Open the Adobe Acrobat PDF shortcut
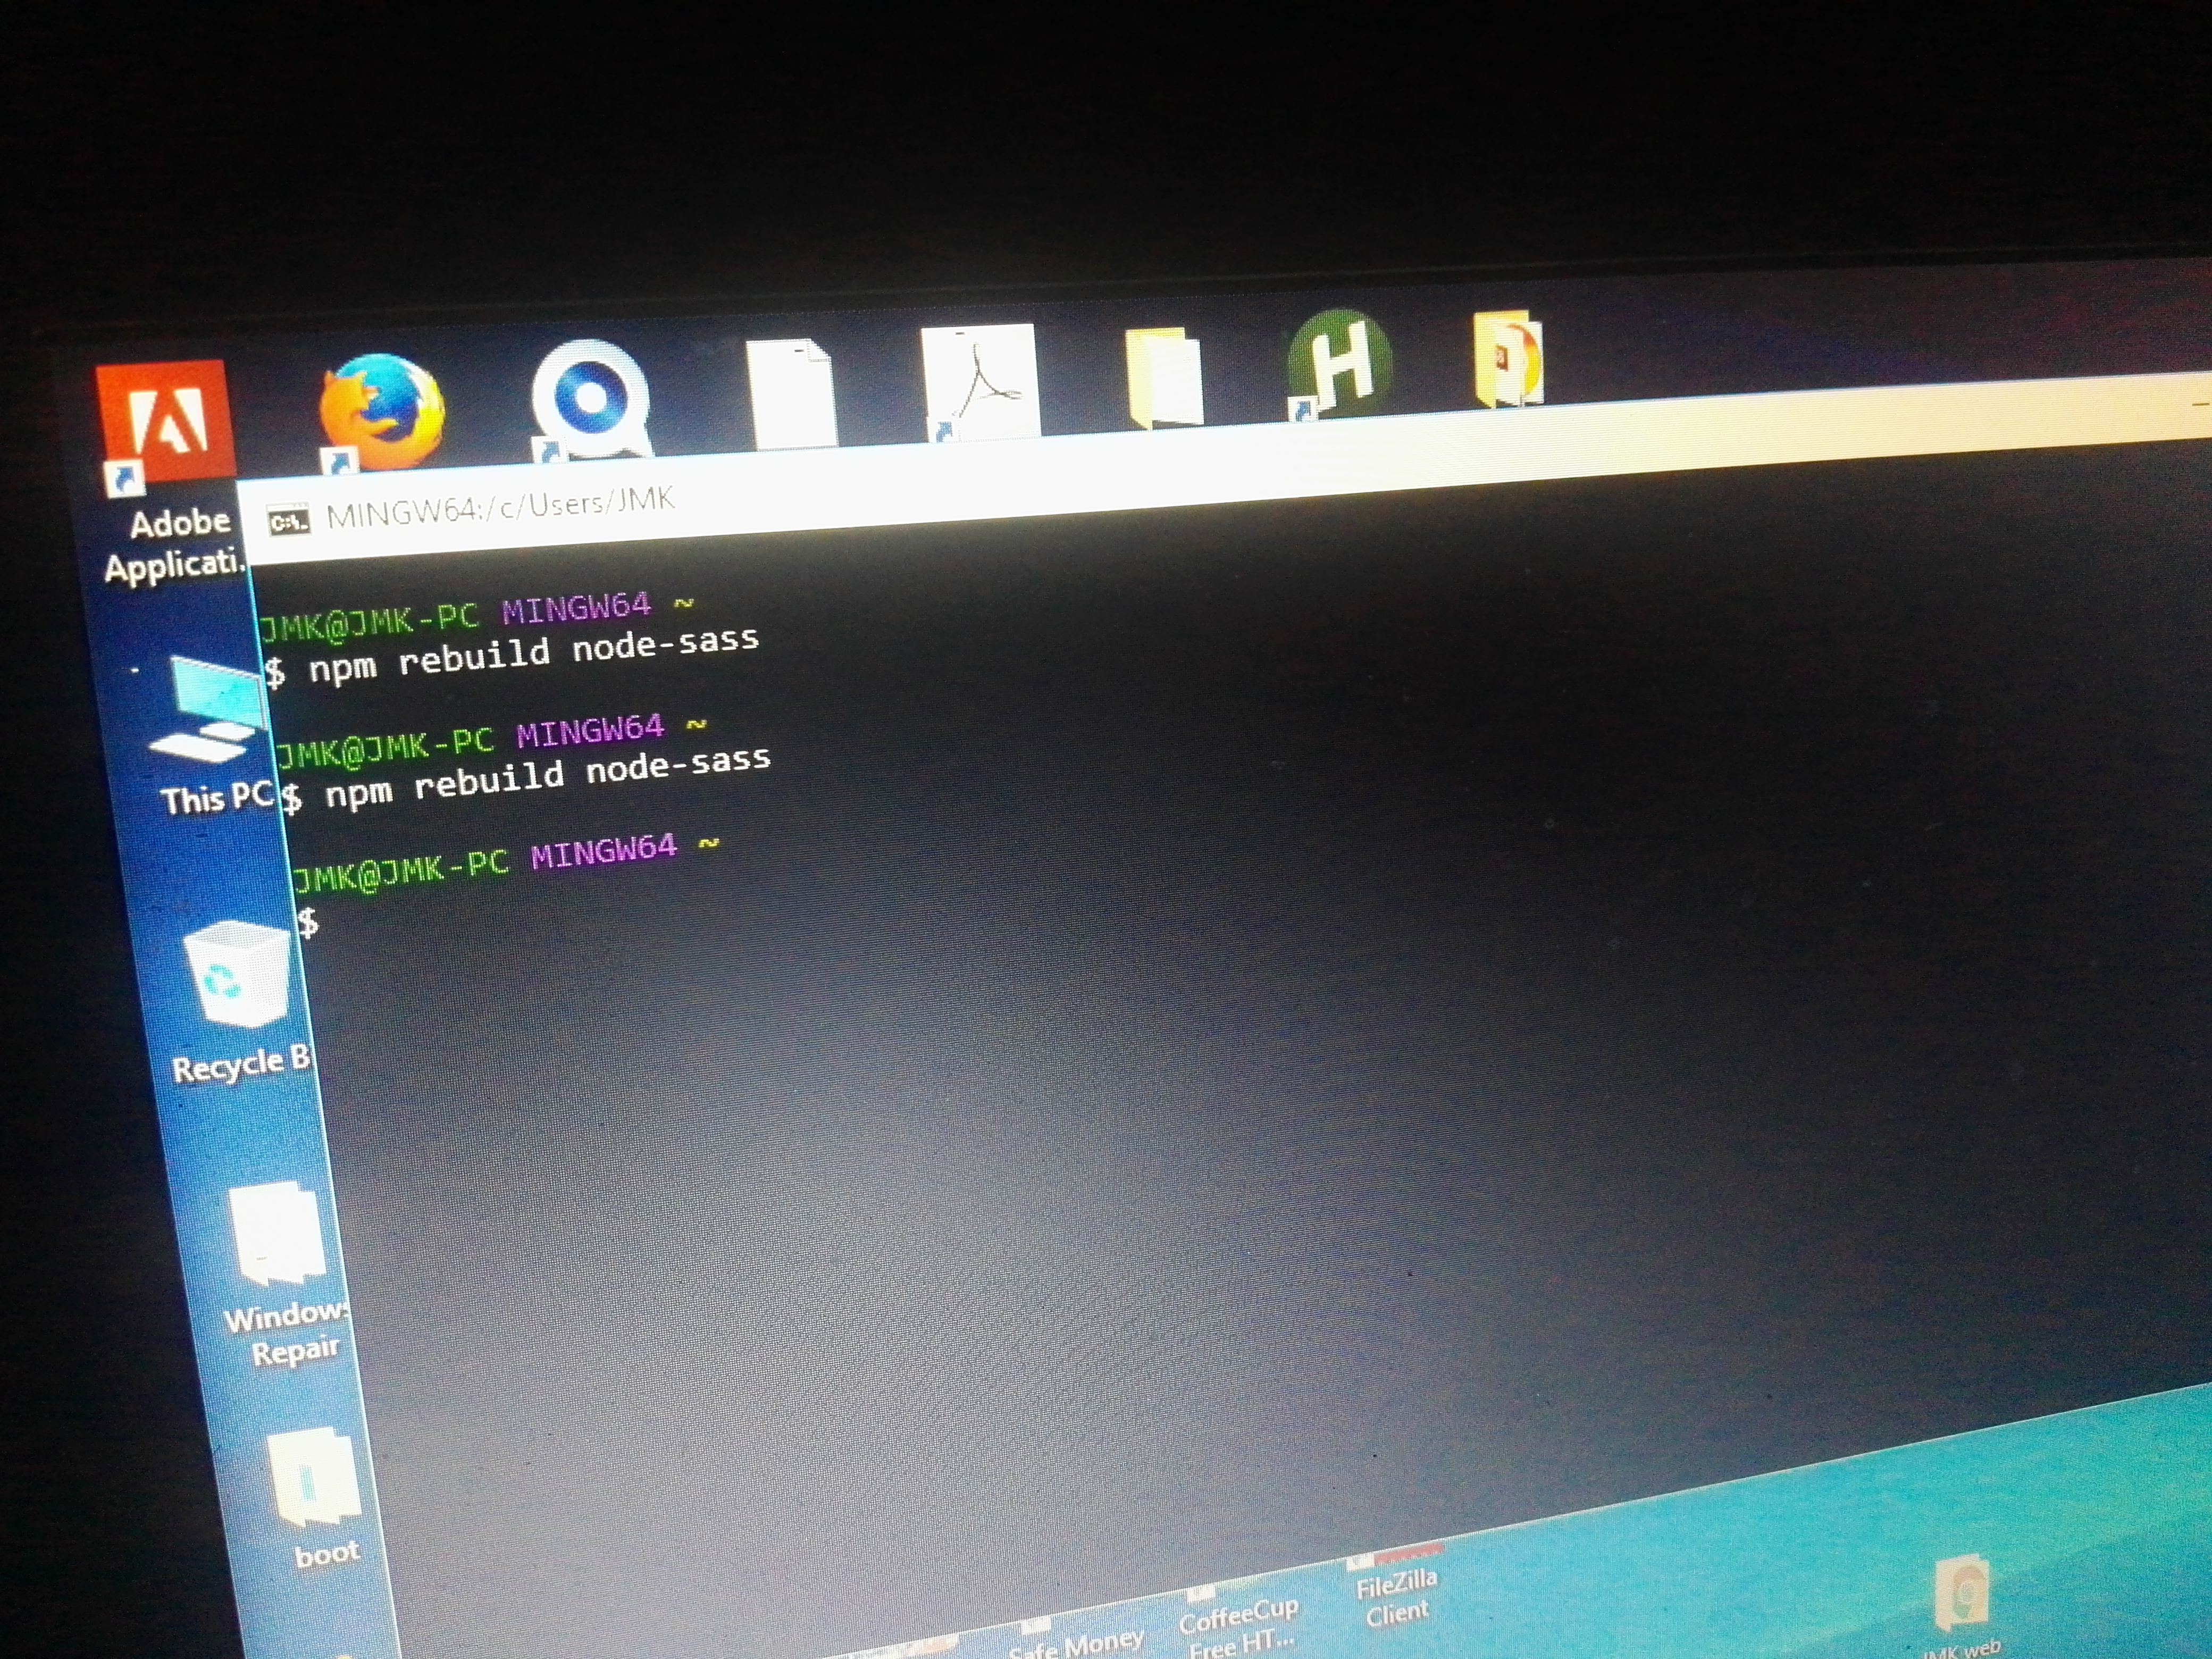The width and height of the screenshot is (2212, 1659). (980, 382)
